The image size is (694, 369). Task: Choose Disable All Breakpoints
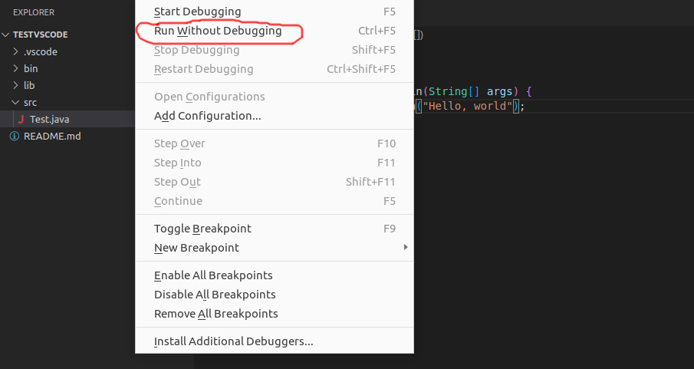275,294
